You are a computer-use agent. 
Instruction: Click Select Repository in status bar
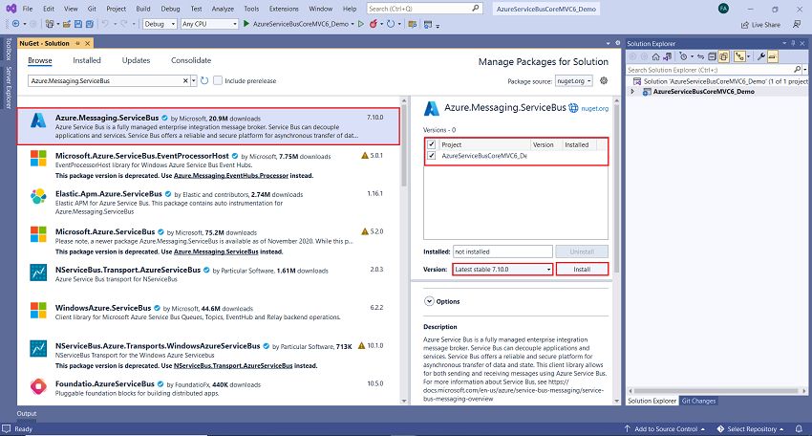pyautogui.click(x=751, y=428)
